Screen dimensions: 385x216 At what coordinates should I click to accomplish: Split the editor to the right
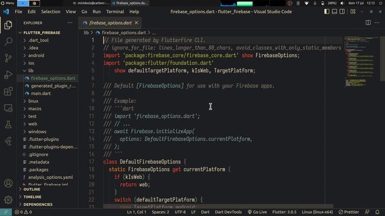[x=368, y=23]
